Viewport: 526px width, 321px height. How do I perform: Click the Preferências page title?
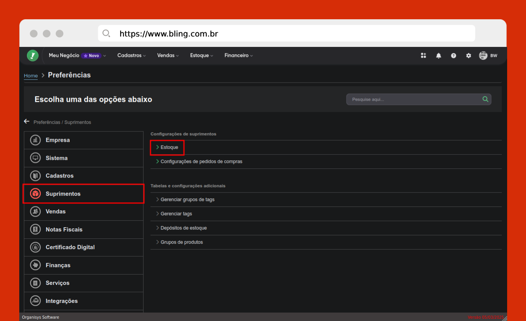point(69,75)
